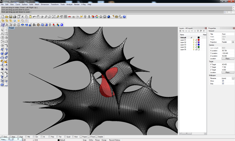Viewport: 235px width, 141px height.
Task: Uncheck the Wallpaper Gray checkbox
Action: click(223, 84)
